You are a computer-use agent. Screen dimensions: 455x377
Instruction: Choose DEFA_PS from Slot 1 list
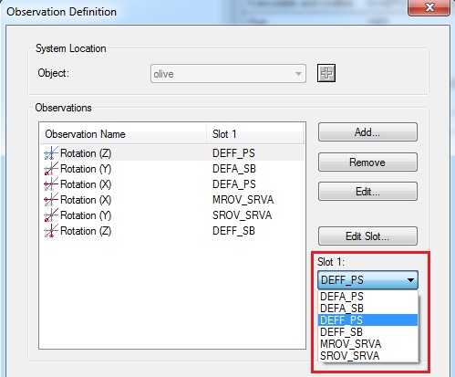coord(367,297)
